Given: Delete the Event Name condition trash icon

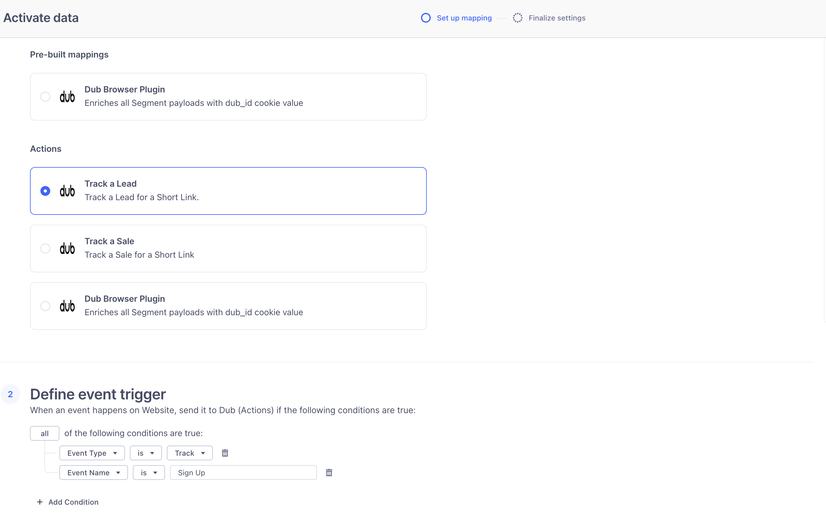Looking at the screenshot, I should pyautogui.click(x=329, y=473).
